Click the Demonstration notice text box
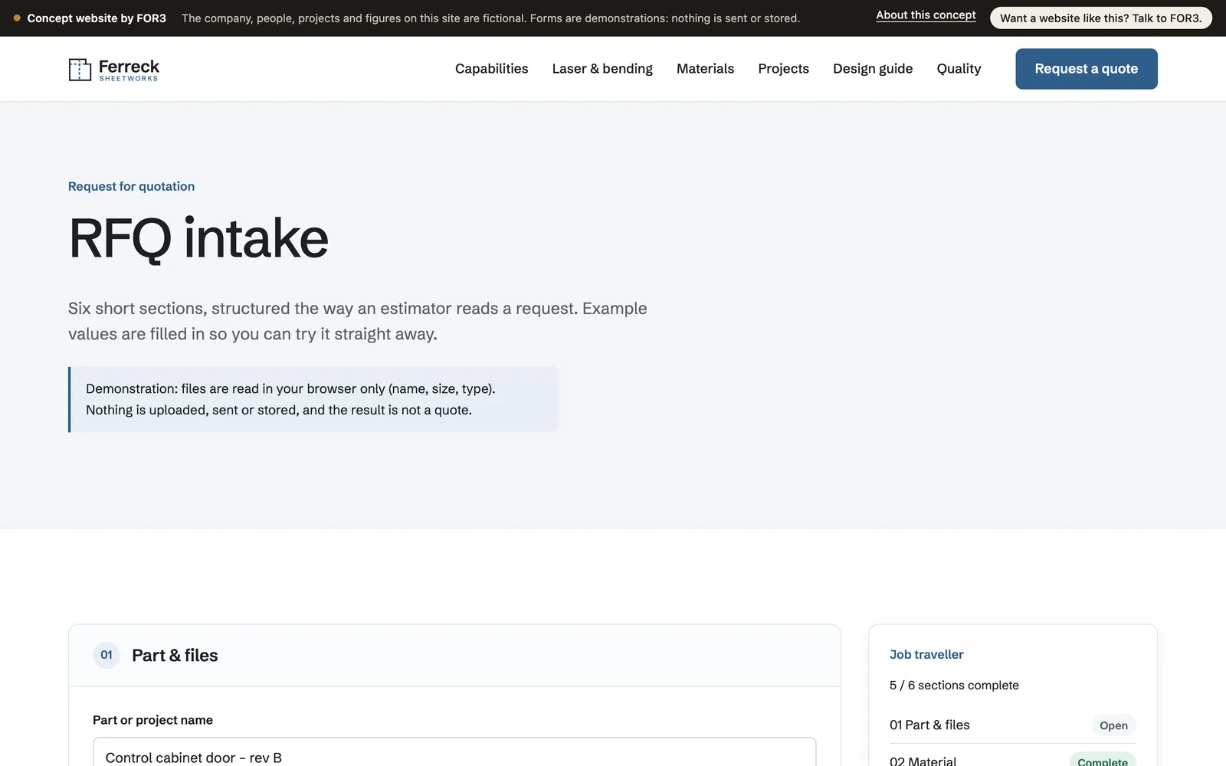Viewport: 1226px width, 766px height. pos(313,399)
